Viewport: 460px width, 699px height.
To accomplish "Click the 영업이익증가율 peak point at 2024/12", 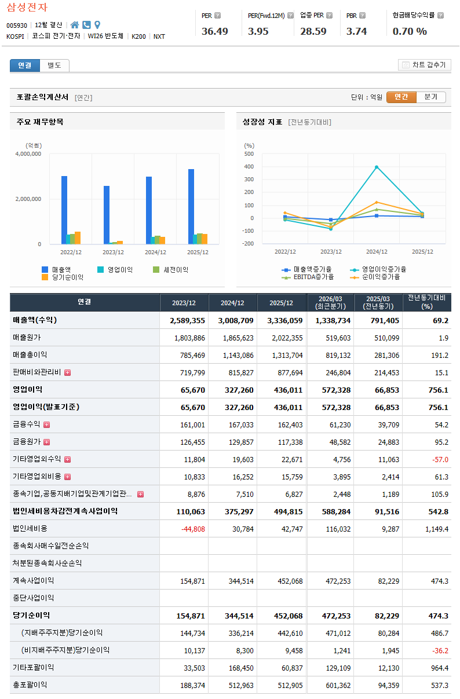I will (377, 167).
